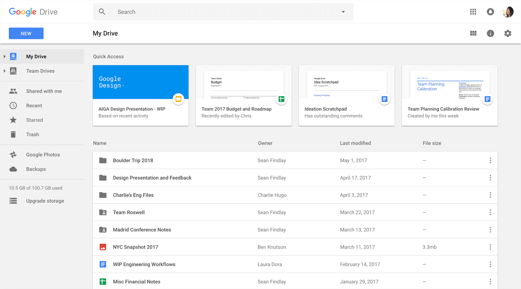The width and height of the screenshot is (521, 289).
Task: Click the search input field
Action: tap(216, 11)
